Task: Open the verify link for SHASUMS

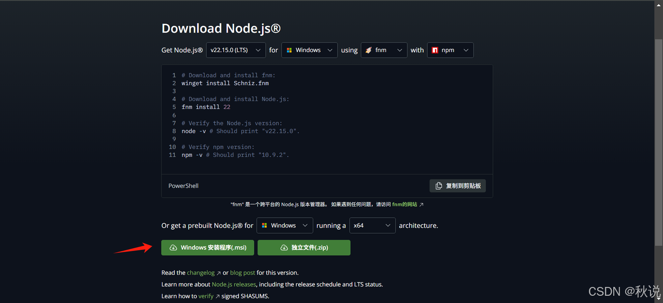Action: click(x=206, y=296)
